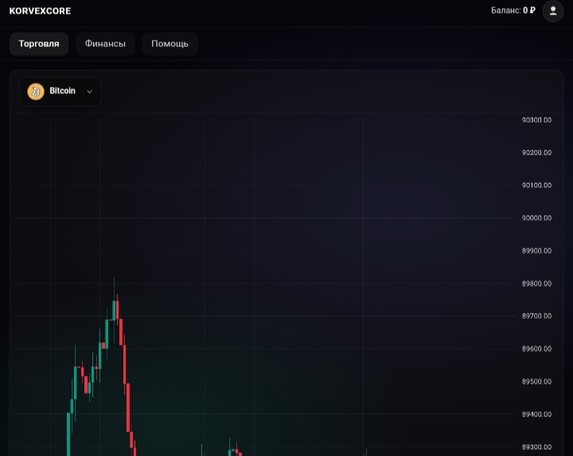This screenshot has width=573, height=456.
Task: Click the orange Bitcoin coin icon
Action: (36, 92)
